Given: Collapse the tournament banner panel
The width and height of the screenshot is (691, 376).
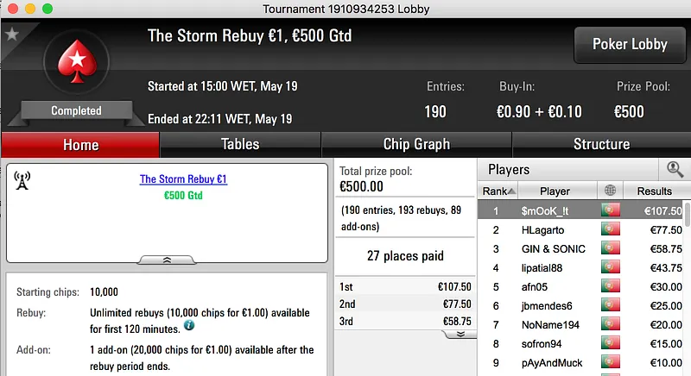Looking at the screenshot, I should (167, 259).
